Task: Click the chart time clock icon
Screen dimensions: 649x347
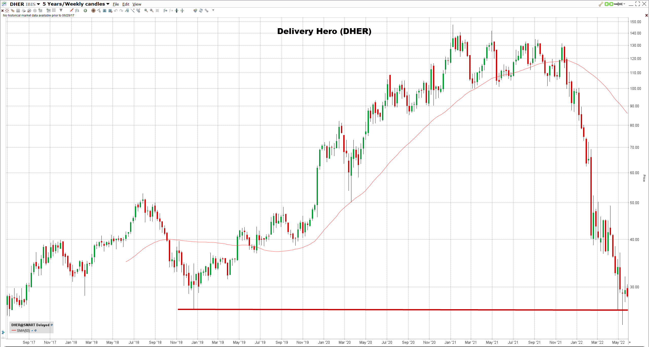Action: point(29,10)
